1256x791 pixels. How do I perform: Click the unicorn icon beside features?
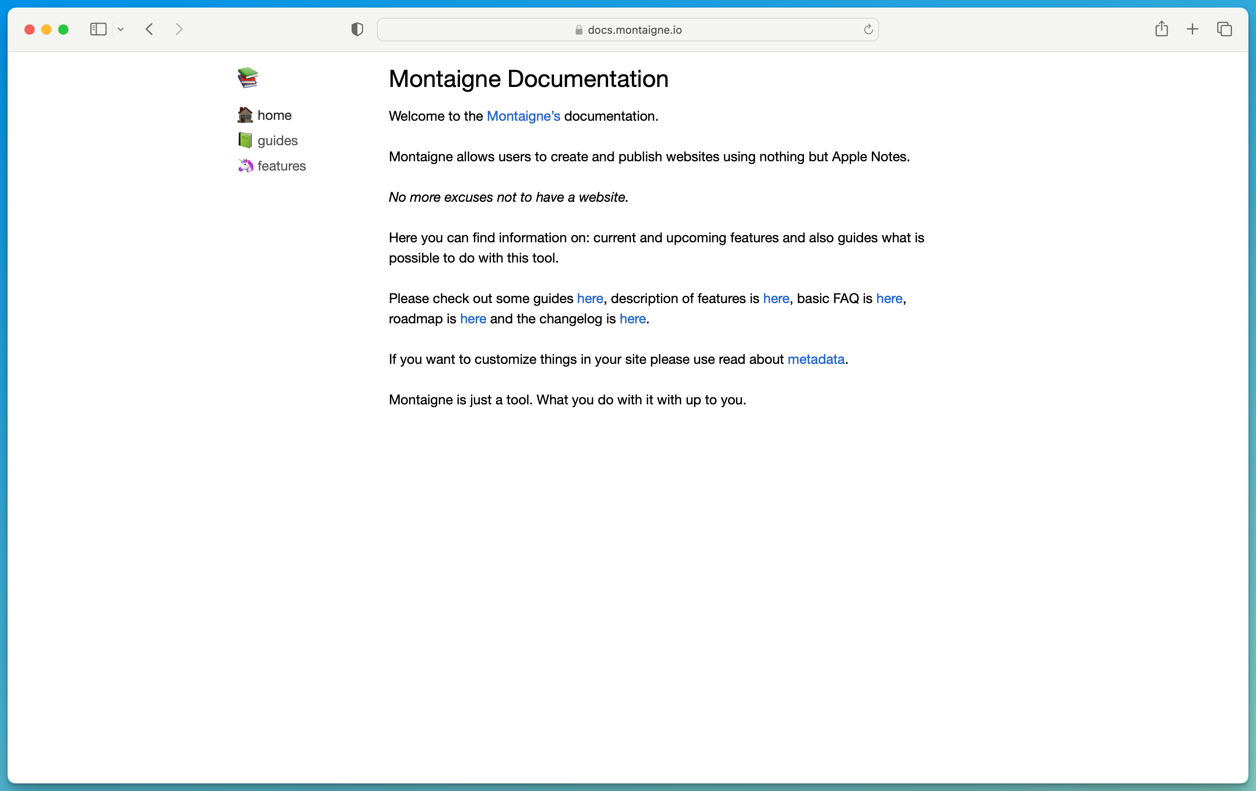(x=245, y=165)
